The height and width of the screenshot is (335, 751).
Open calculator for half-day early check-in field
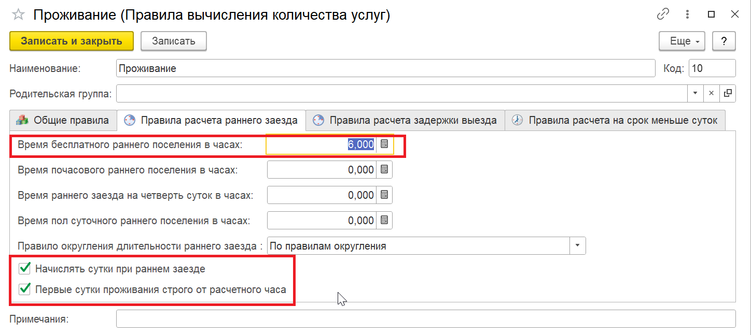(x=384, y=220)
